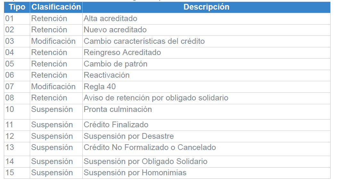Click the Tipo 03 cell
Viewport: 337px width, 181px height.
tap(17, 41)
